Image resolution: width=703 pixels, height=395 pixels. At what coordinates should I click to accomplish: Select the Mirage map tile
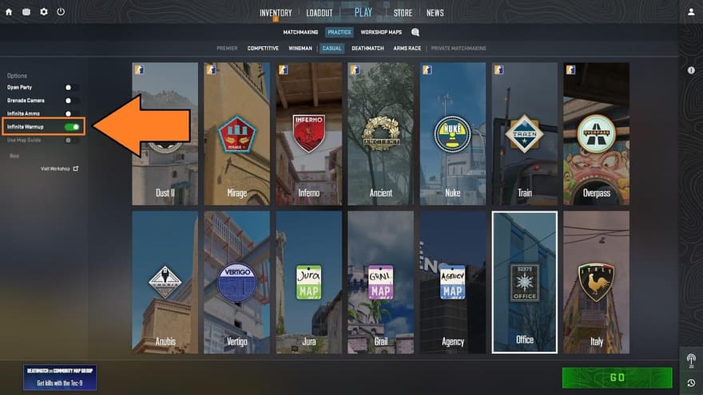coord(236,133)
